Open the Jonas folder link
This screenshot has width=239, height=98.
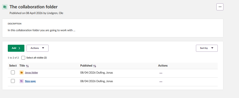pos(31,73)
